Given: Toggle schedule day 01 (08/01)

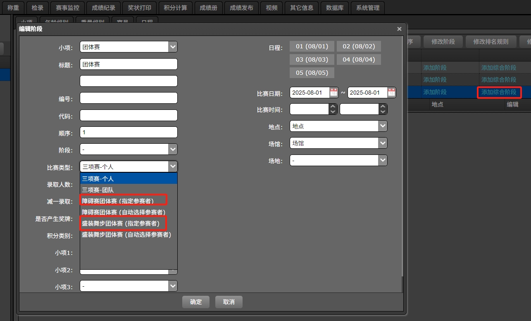Looking at the screenshot, I should click(312, 46).
